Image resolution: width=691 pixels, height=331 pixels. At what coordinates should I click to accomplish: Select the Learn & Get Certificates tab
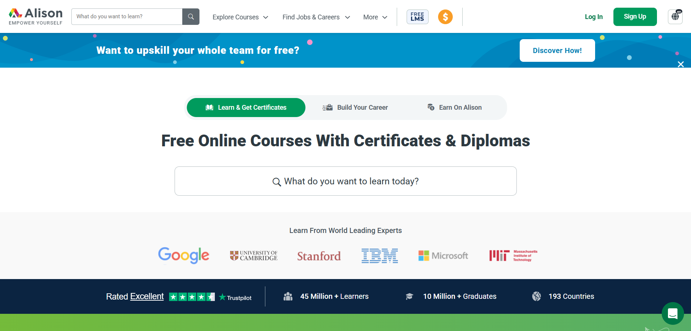pos(246,108)
